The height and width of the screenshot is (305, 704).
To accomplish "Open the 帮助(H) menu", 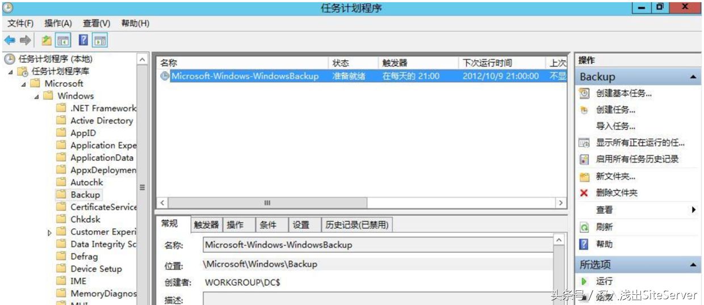I will click(x=135, y=23).
